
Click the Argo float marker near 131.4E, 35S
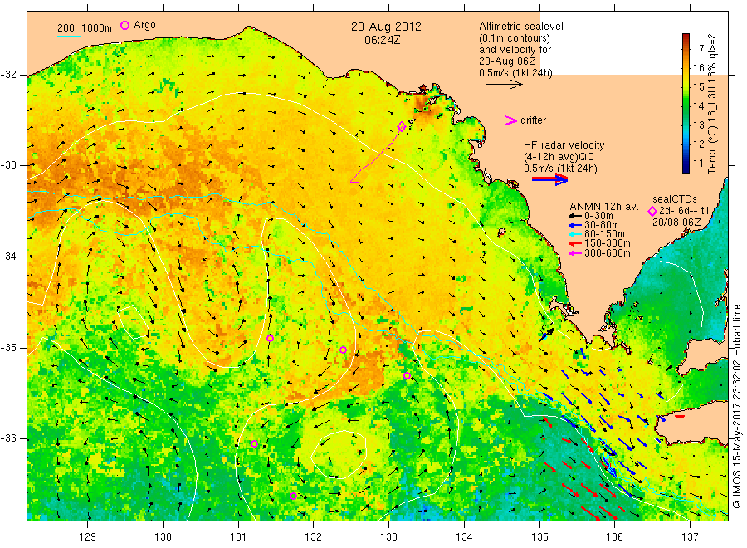click(x=270, y=338)
